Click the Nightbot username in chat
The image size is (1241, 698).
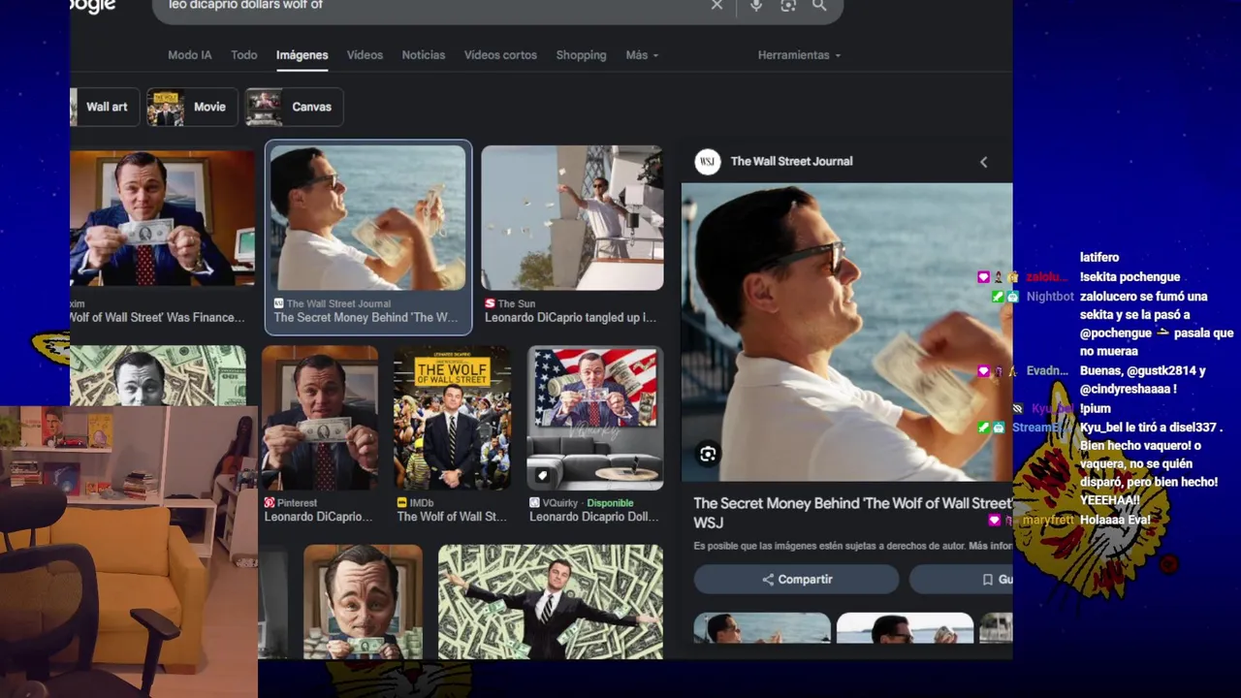1050,297
